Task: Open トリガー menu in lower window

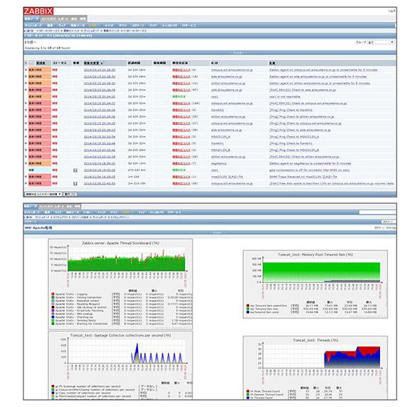Action: [87, 212]
